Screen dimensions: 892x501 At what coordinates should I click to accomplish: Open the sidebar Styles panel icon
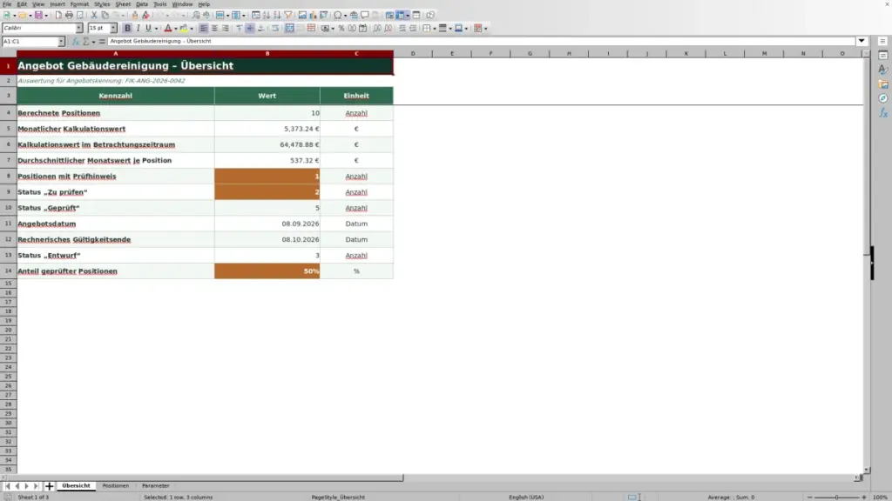pyautogui.click(x=883, y=70)
